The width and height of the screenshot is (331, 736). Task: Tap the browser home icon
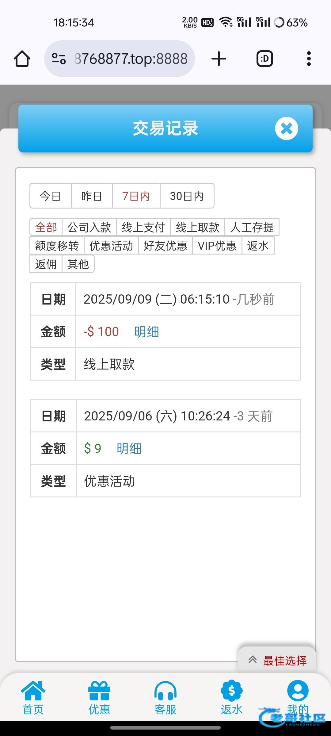point(22,59)
